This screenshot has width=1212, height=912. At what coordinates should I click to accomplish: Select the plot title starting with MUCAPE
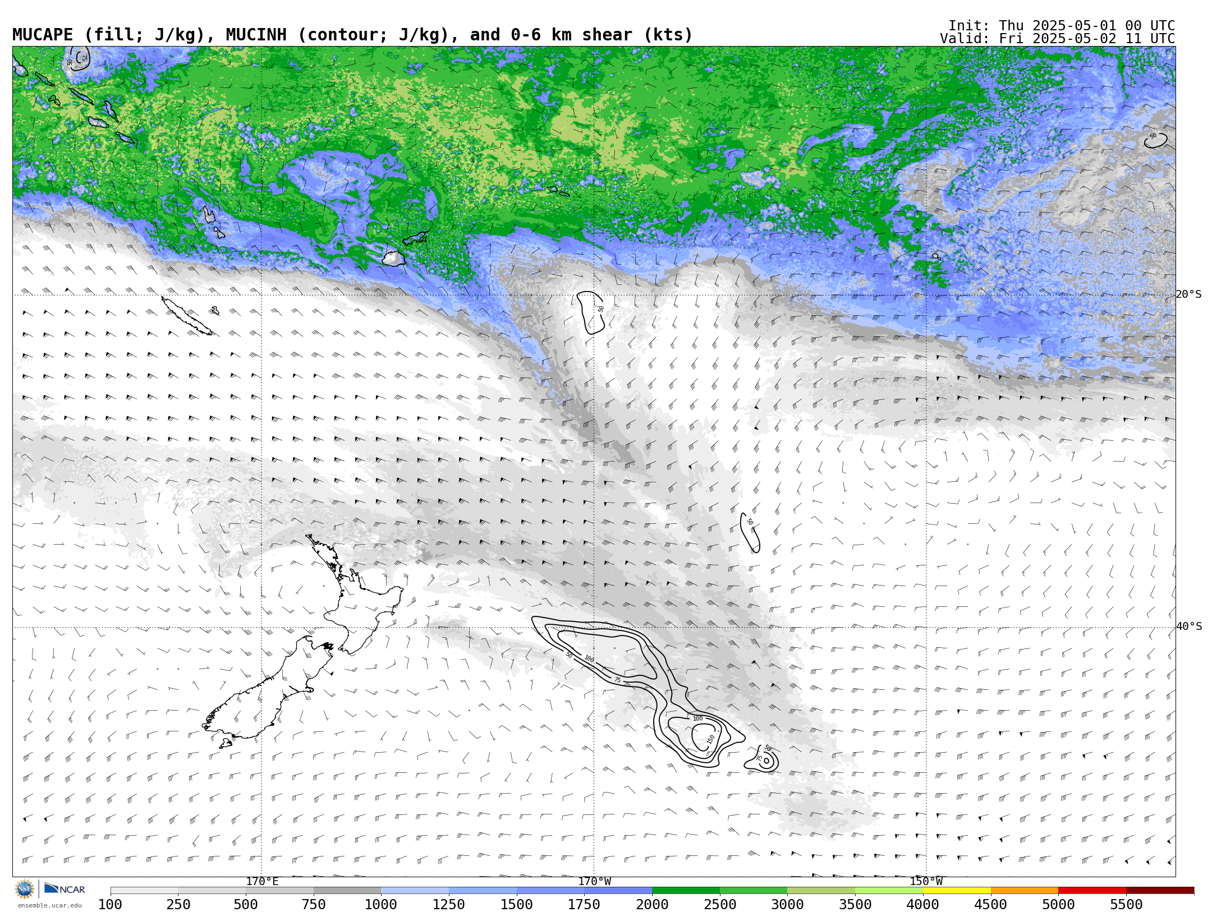pyautogui.click(x=352, y=35)
